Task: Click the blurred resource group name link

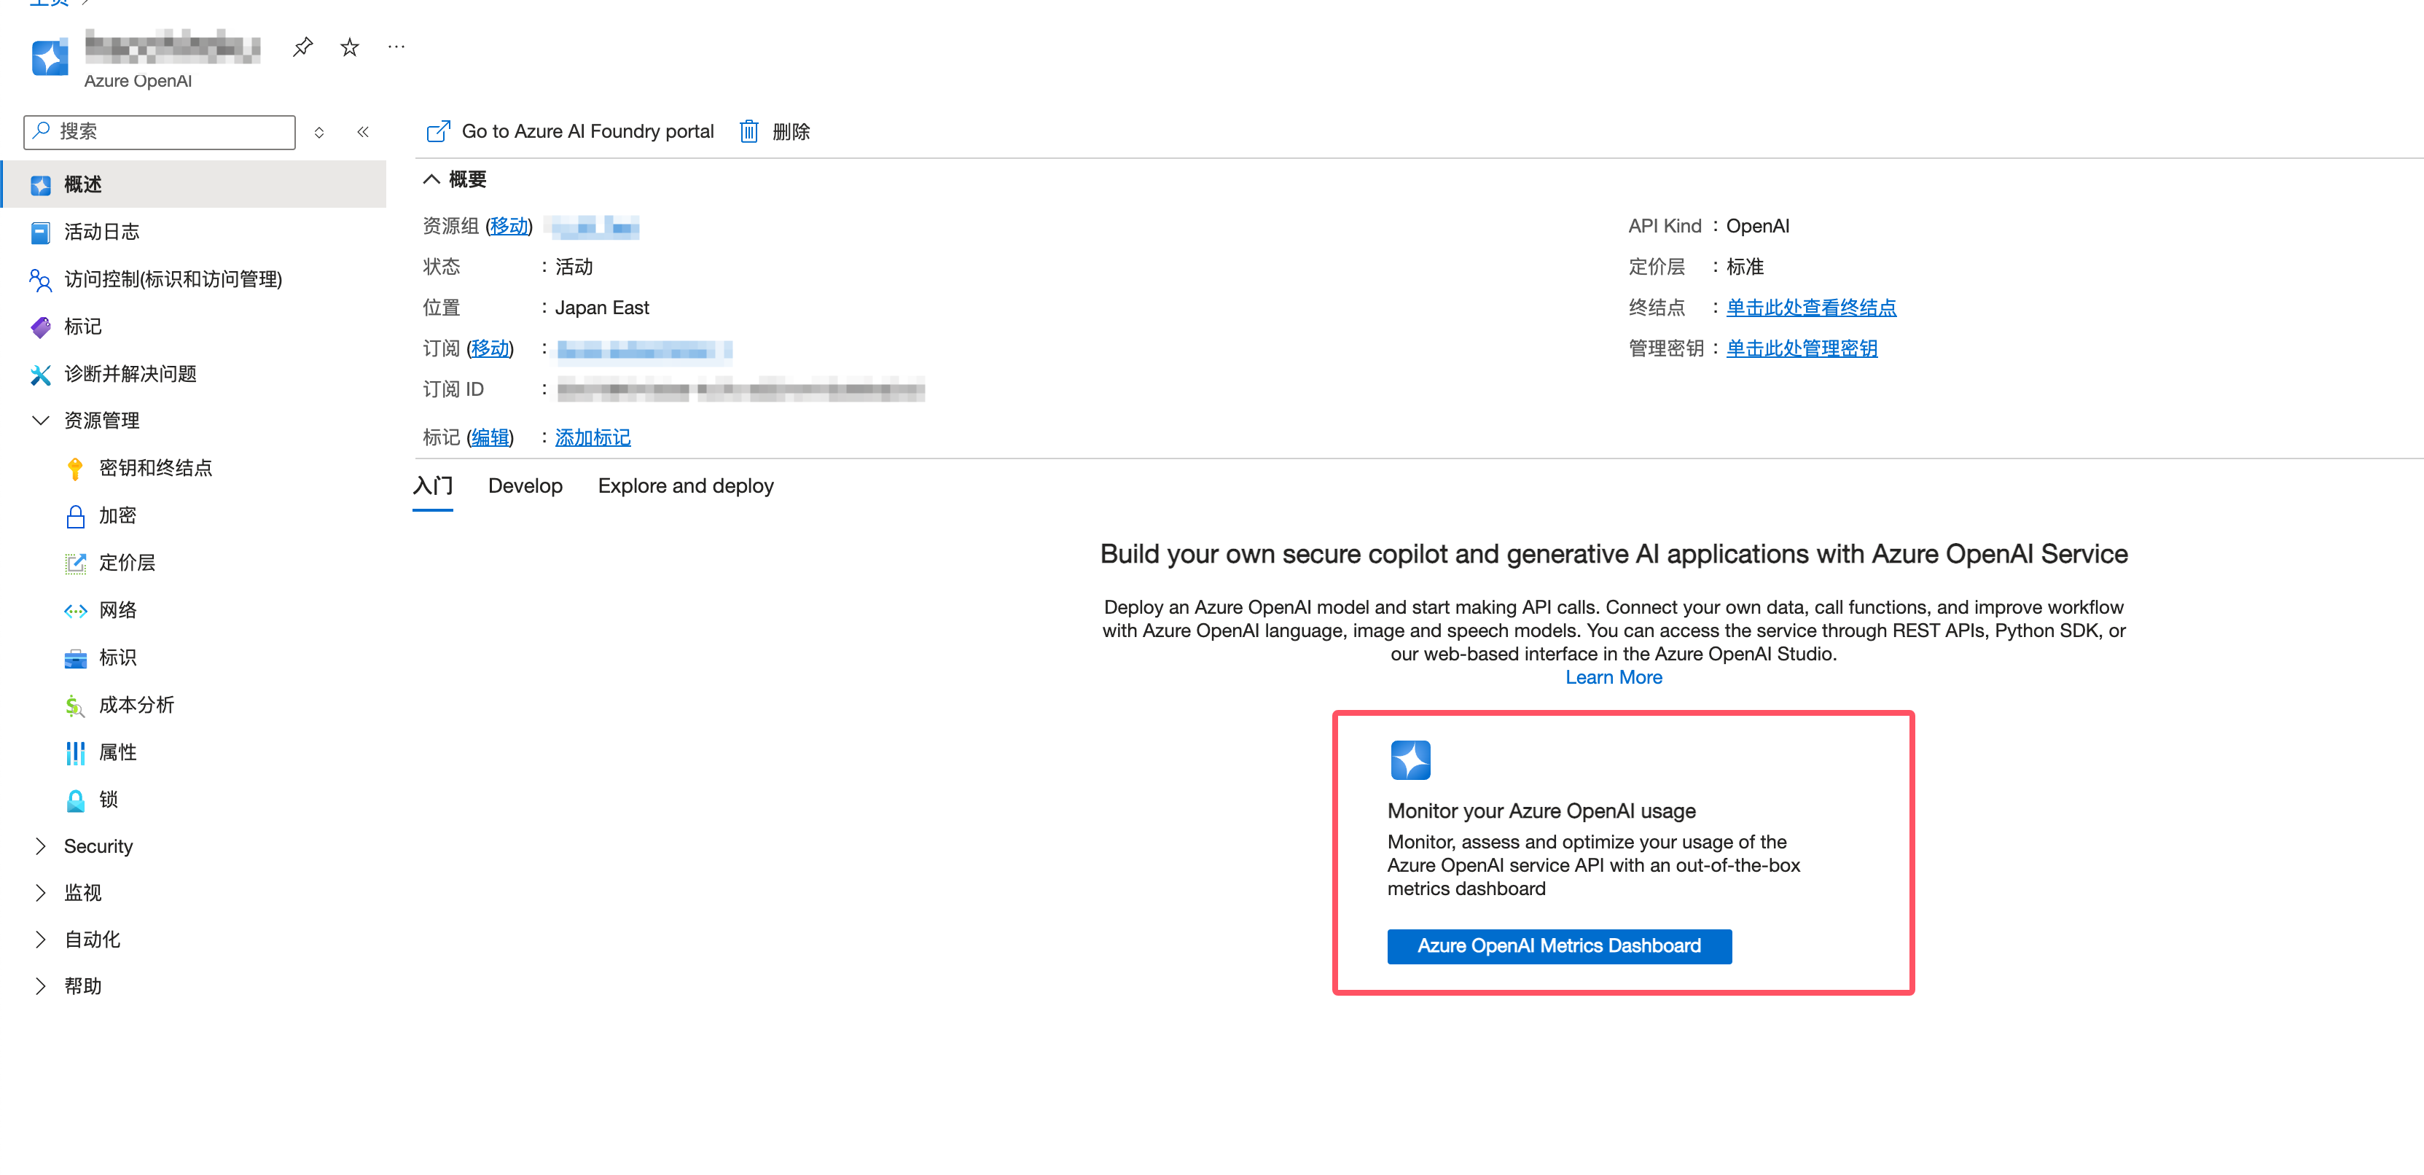Action: point(592,227)
